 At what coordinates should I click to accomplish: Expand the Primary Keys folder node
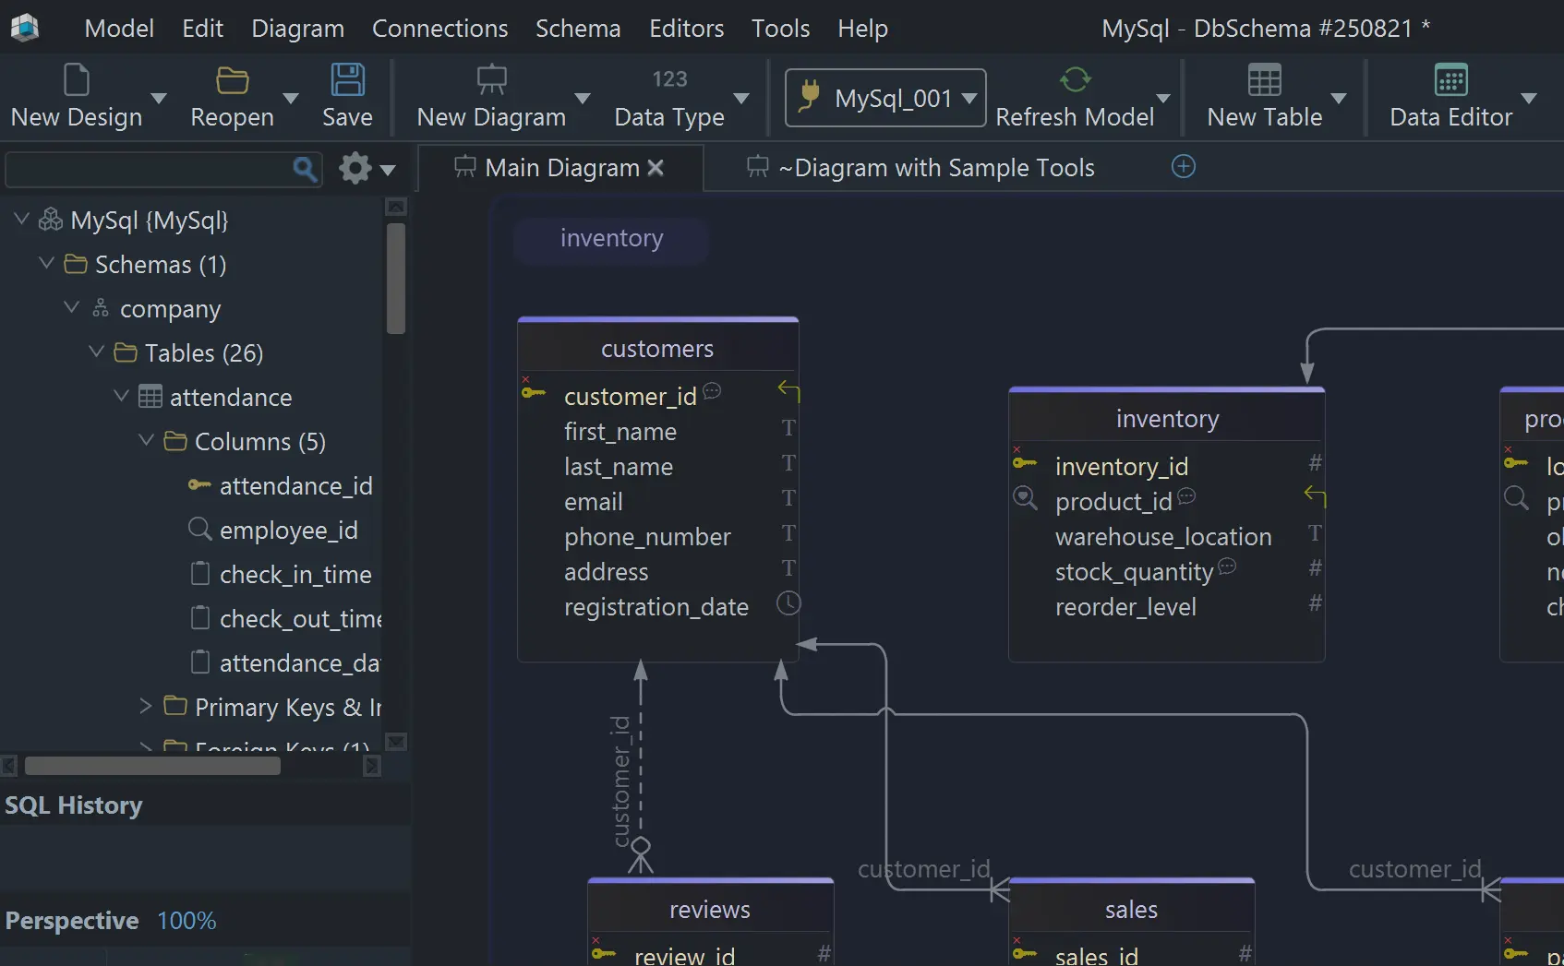point(146,706)
